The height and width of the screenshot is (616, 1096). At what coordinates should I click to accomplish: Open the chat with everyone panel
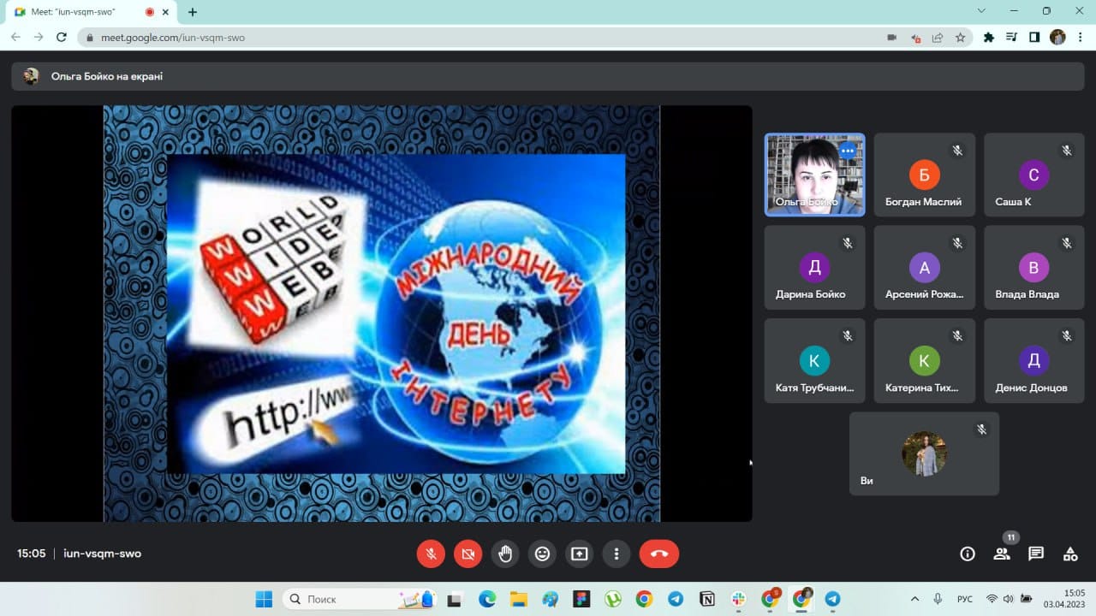1036,554
